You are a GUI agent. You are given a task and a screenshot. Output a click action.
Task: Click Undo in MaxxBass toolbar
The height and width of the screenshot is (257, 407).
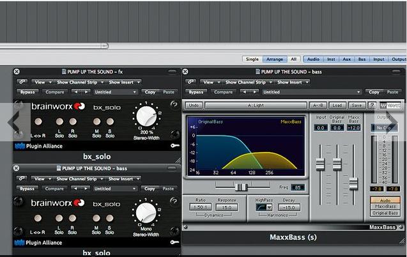pyautogui.click(x=194, y=105)
